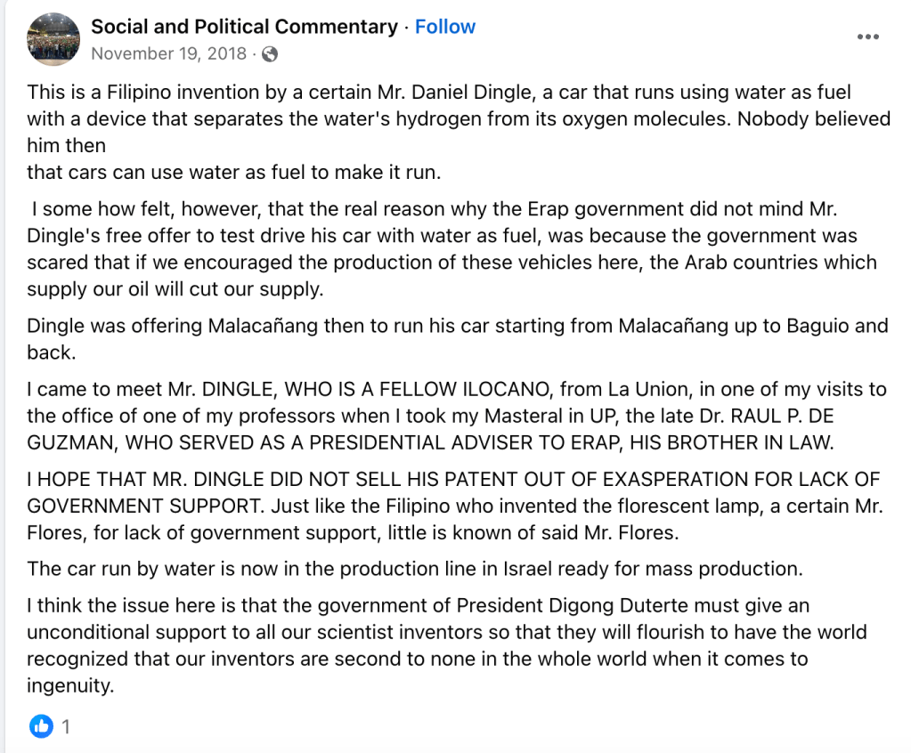The image size is (911, 753).
Task: Click the globe public-audience icon
Action: (x=270, y=53)
